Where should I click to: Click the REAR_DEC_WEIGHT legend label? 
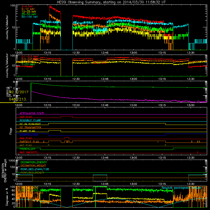tap(32, 173)
